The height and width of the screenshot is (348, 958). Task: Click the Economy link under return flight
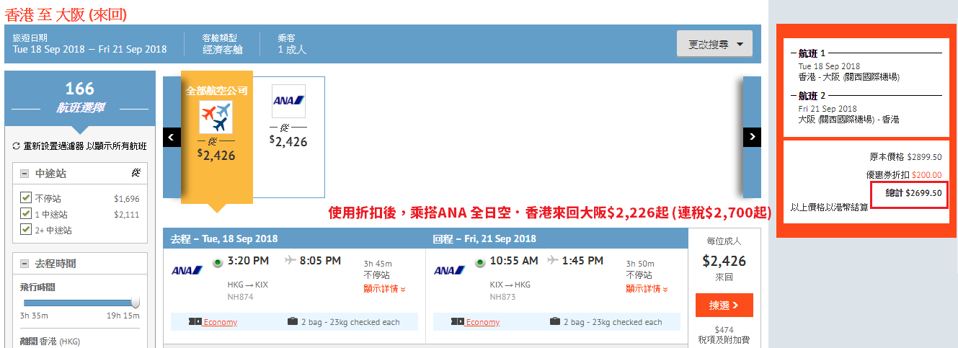click(x=483, y=322)
